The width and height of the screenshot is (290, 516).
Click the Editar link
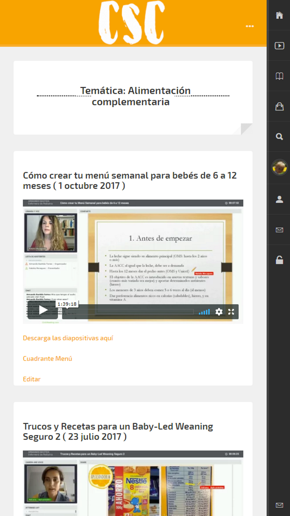click(32, 379)
